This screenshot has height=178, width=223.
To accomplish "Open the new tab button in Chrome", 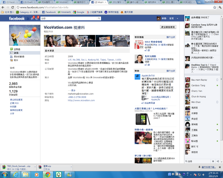I will (199, 2).
